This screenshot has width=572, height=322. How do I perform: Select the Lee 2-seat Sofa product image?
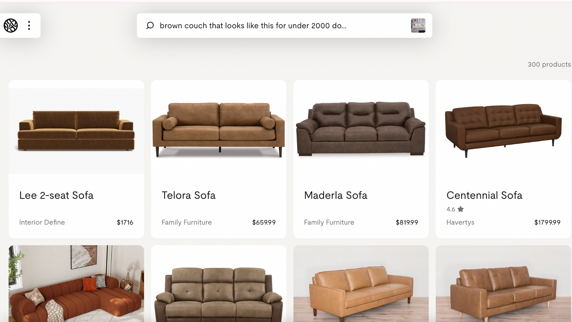[x=76, y=131]
